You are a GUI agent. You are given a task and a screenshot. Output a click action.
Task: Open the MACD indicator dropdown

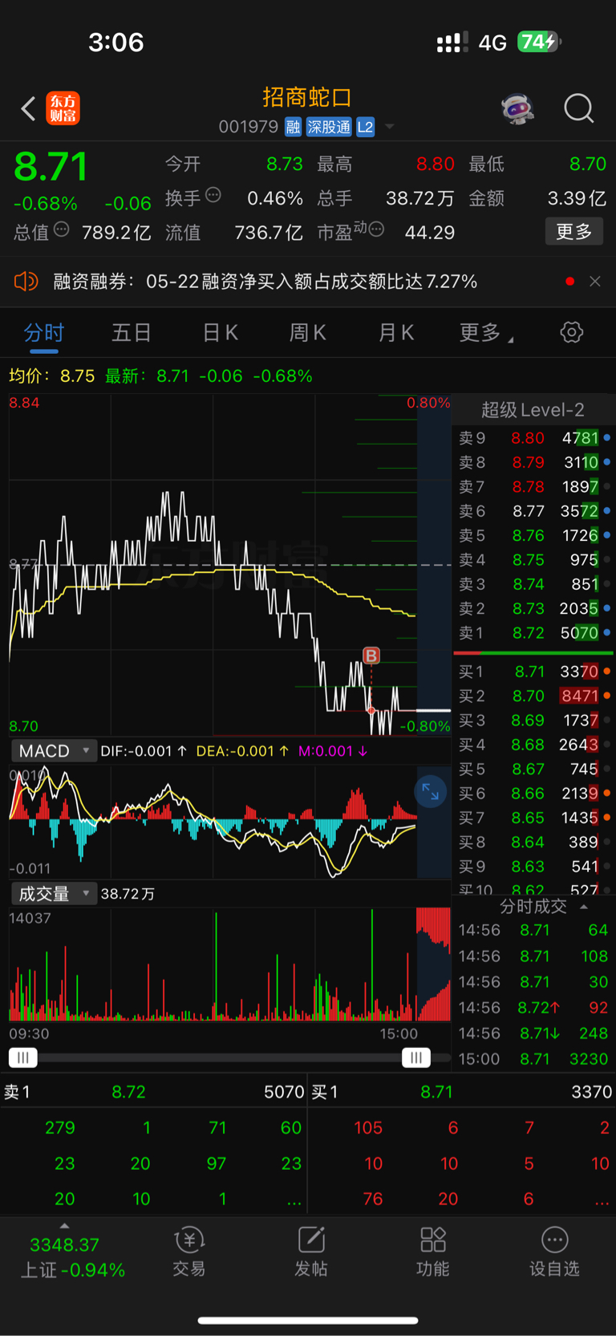[54, 751]
